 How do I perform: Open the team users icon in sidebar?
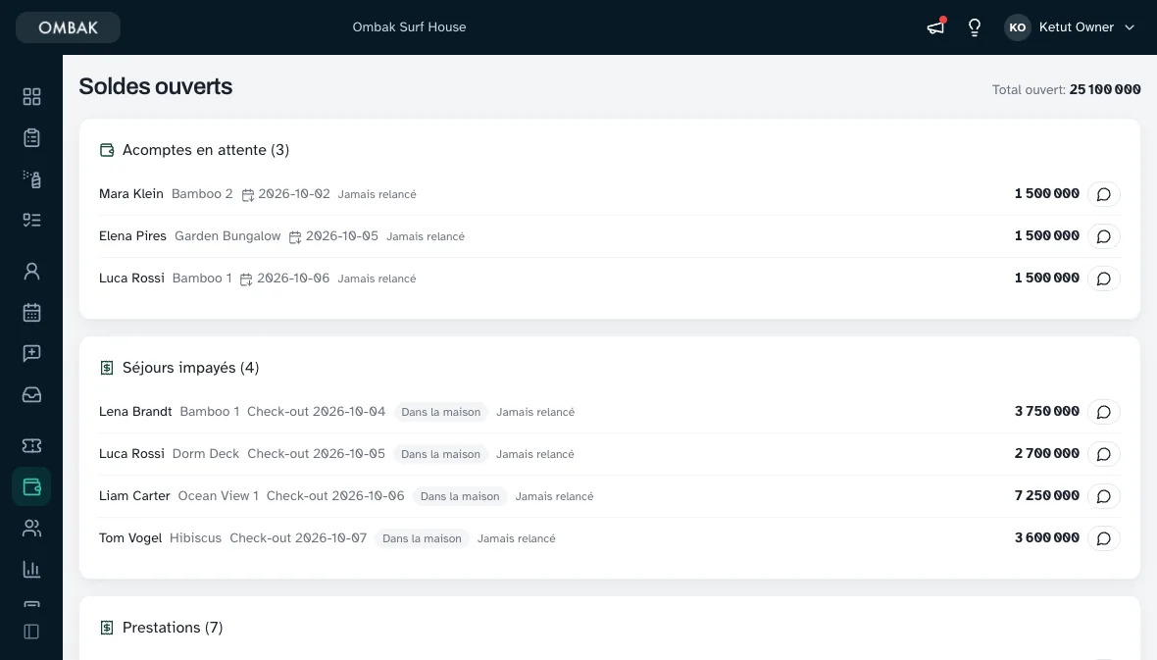[x=31, y=528]
